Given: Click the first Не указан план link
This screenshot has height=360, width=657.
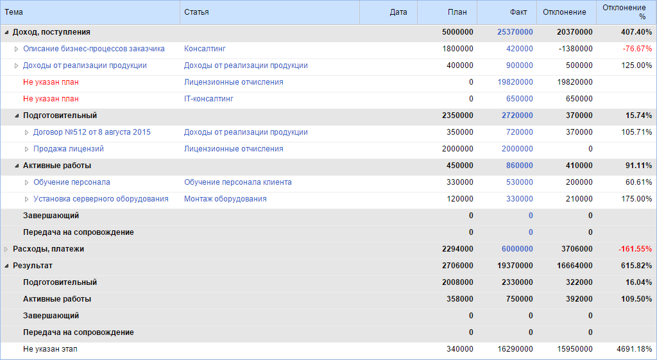Looking at the screenshot, I should [x=51, y=82].
